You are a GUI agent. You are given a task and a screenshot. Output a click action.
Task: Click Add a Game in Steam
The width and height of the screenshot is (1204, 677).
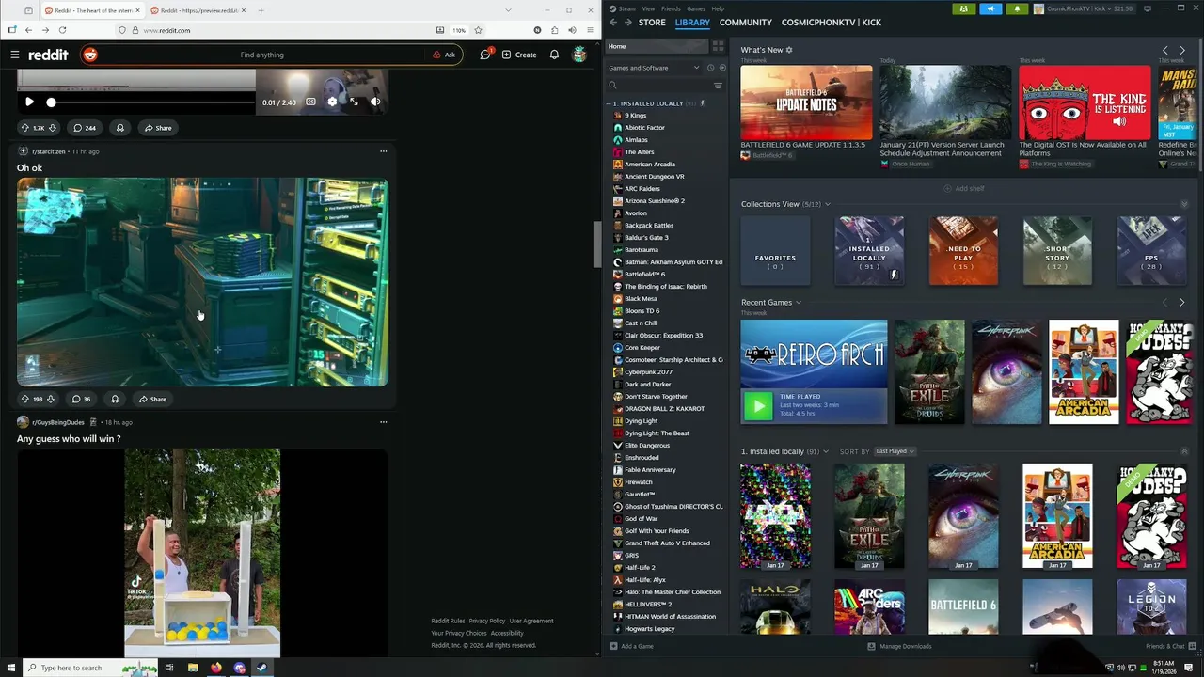tap(631, 646)
